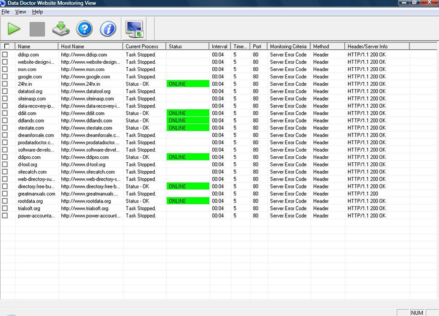439x316 pixels.
Task: Click the power-accounta... name entry
Action: (36, 216)
